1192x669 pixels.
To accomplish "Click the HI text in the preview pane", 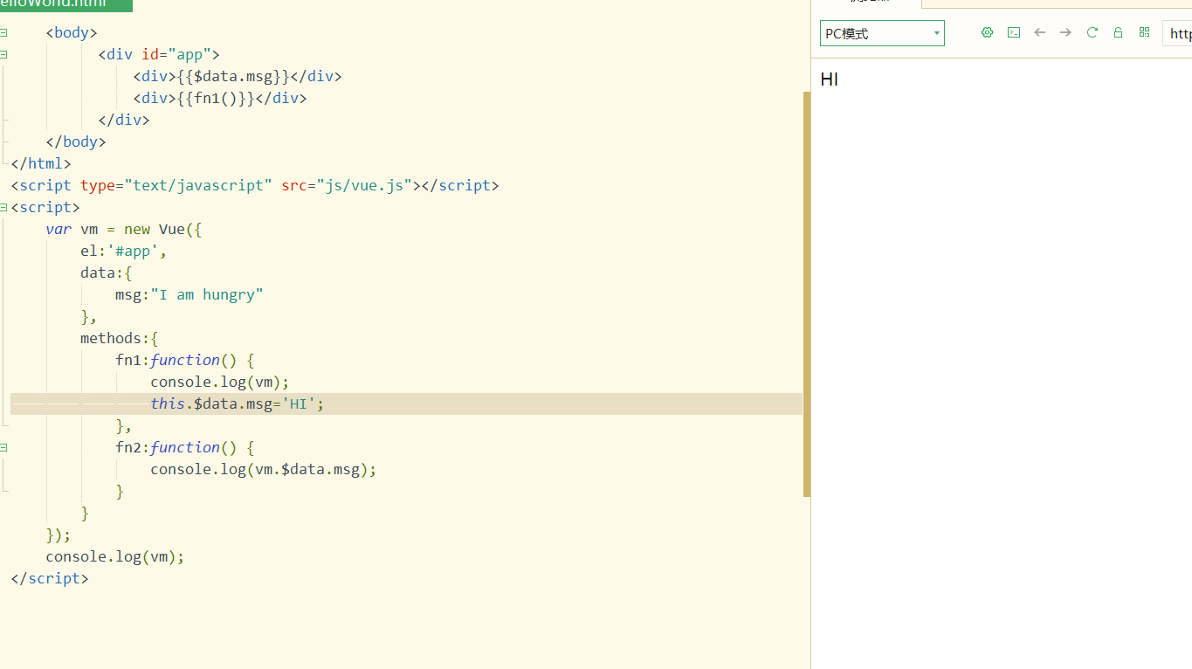I will pos(828,79).
